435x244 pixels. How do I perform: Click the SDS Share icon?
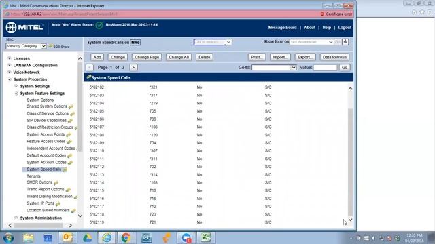(50, 47)
